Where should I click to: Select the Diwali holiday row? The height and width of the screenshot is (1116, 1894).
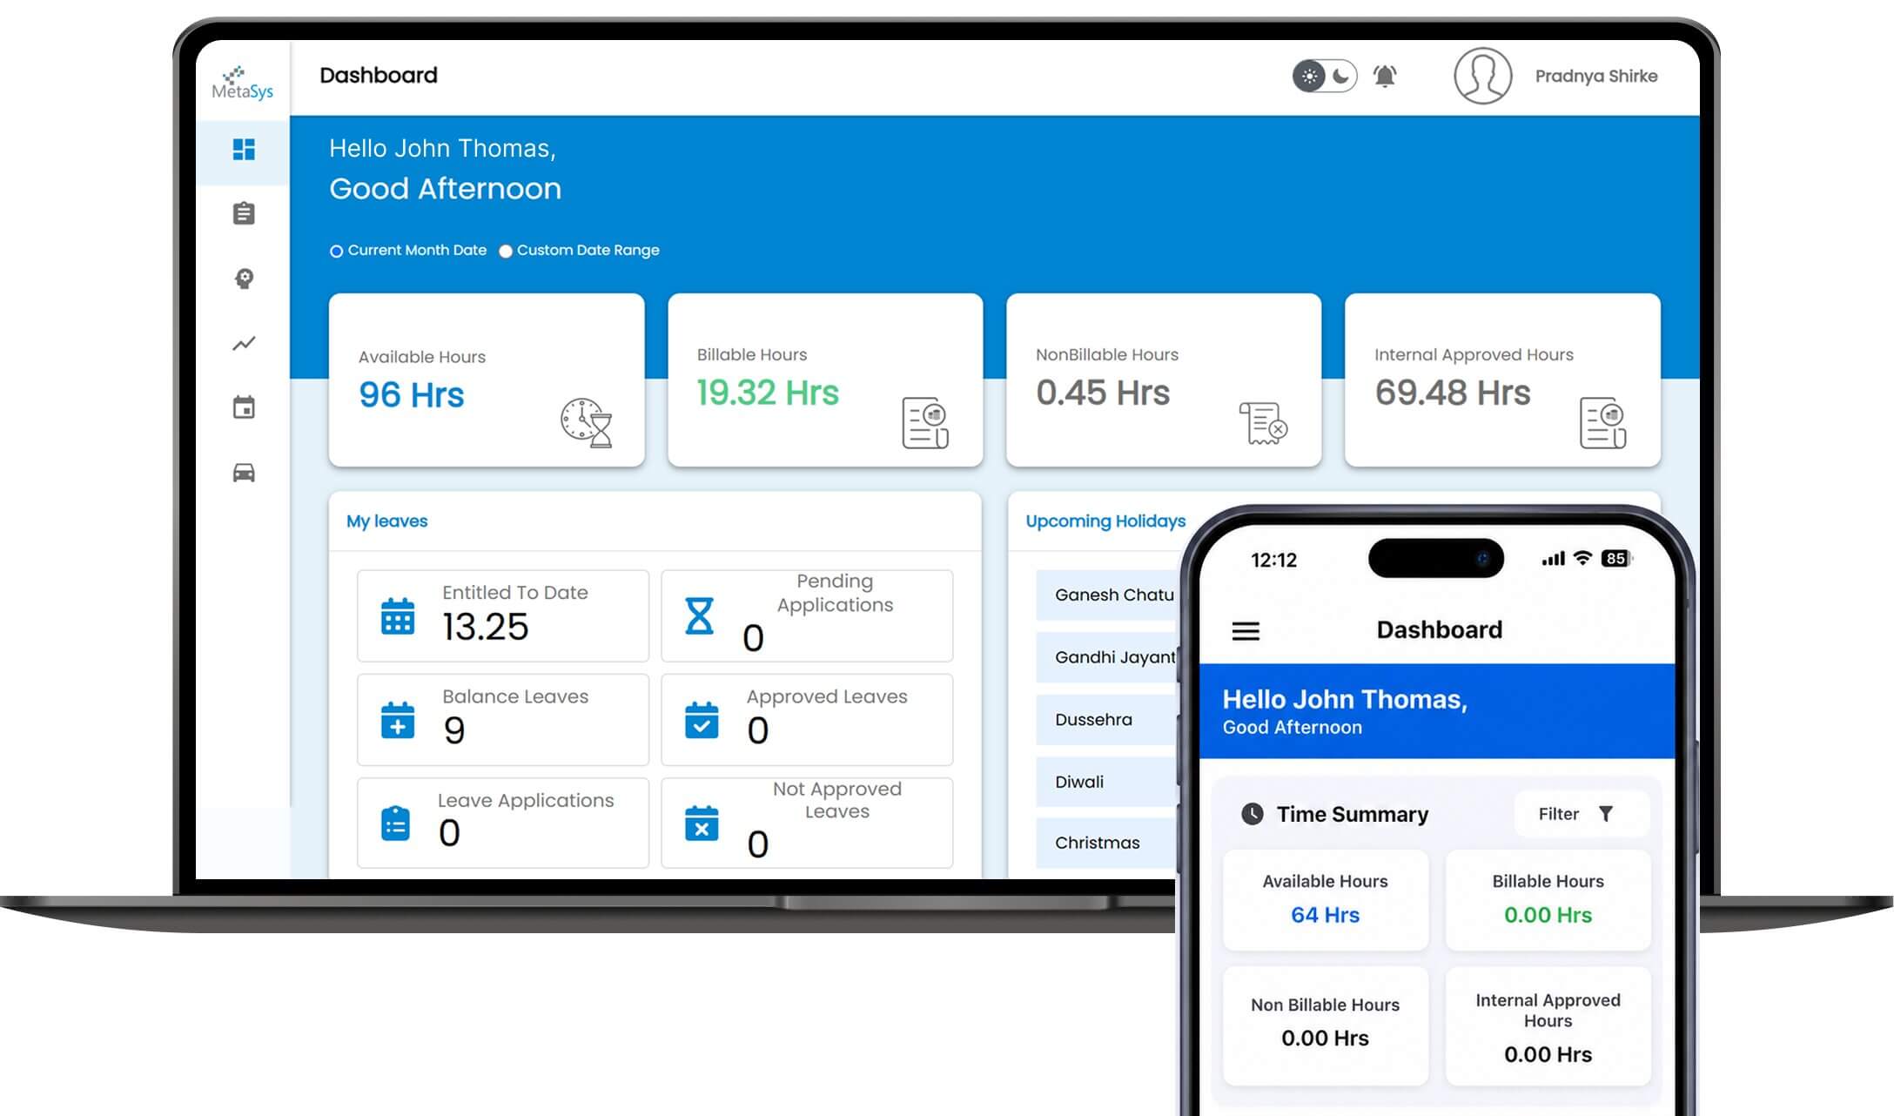coord(1106,782)
